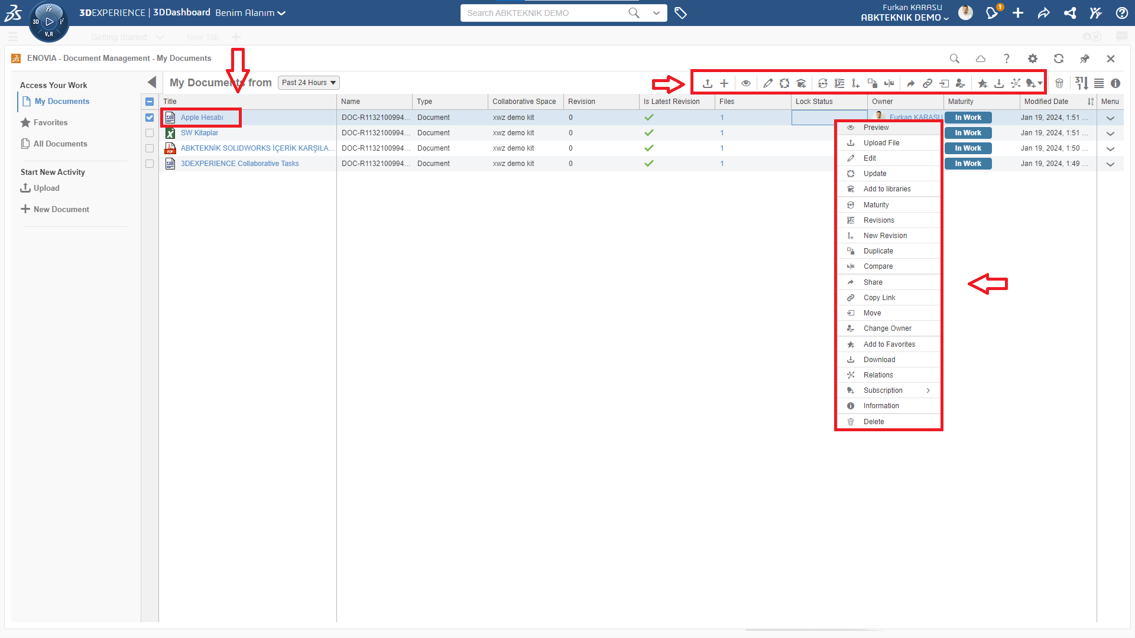Expand the Subscription submenu arrow
This screenshot has height=638, width=1135.
[928, 390]
